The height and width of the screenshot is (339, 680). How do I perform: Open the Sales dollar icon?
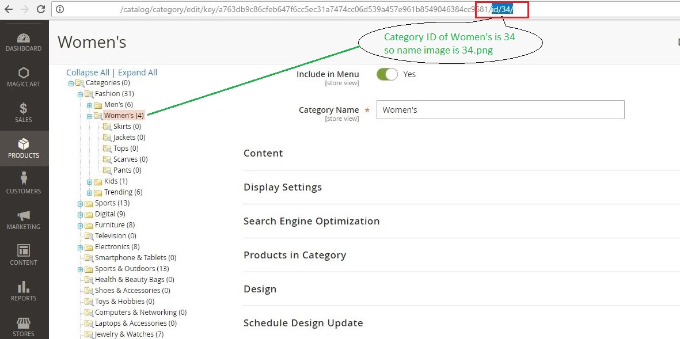point(24,109)
